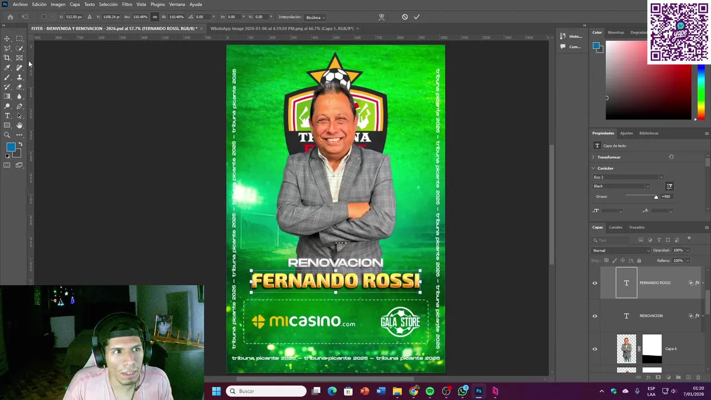Open the Filtro menu
This screenshot has width=711, height=400.
tap(127, 4)
